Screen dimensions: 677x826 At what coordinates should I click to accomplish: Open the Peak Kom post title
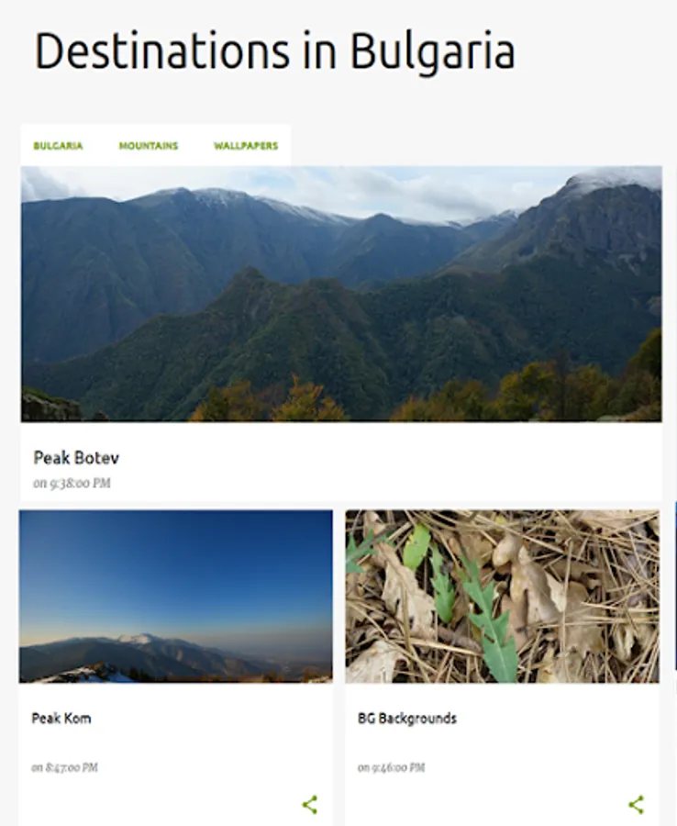61,718
